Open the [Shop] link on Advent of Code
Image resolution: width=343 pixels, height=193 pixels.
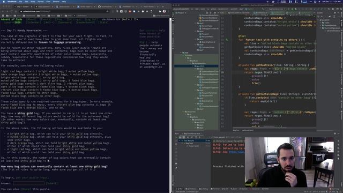click(59, 19)
